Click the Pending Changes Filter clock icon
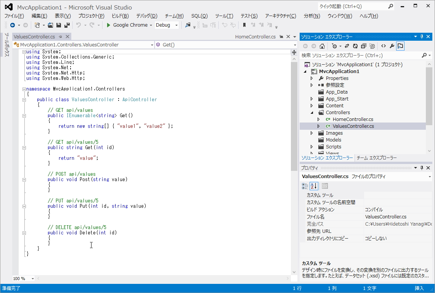This screenshot has width=435, height=293. [x=334, y=46]
